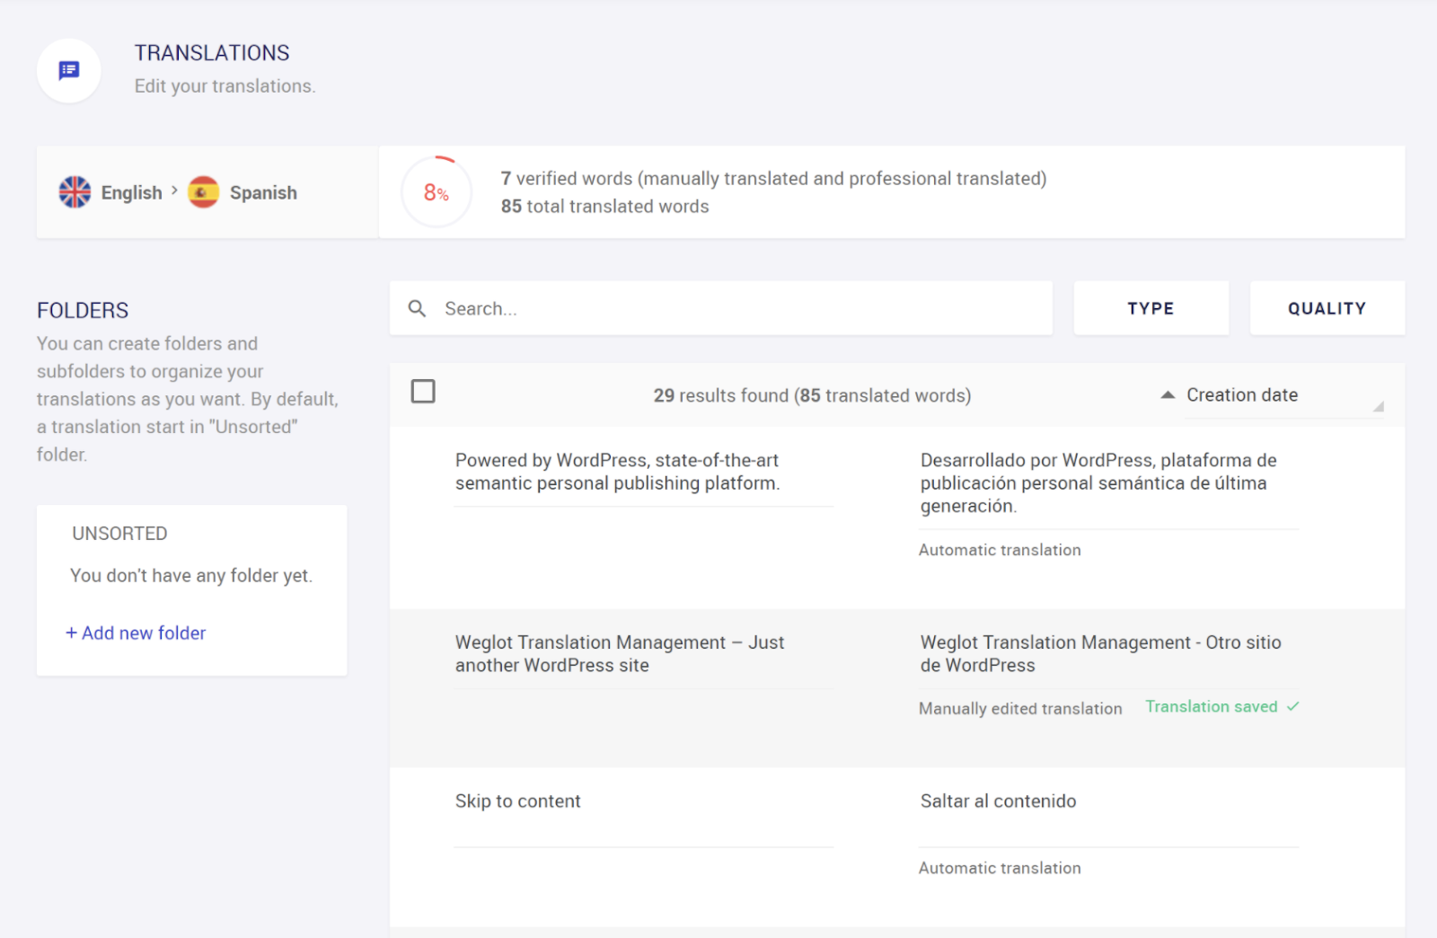This screenshot has height=938, width=1437.
Task: Click the English UK flag icon
Action: (75, 192)
